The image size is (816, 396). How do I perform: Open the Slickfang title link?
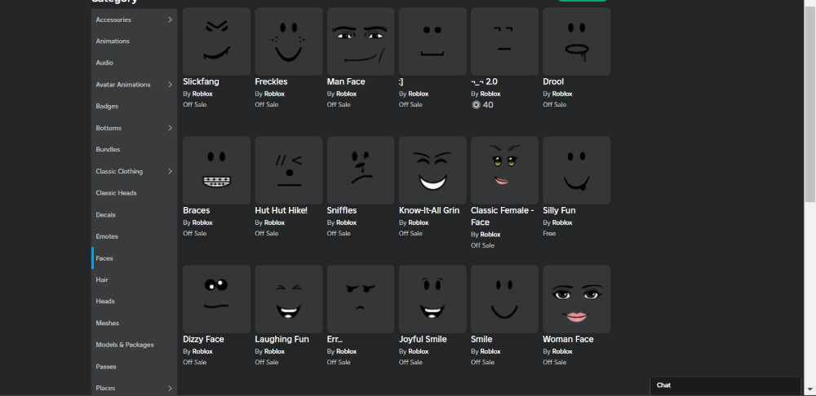click(x=201, y=81)
